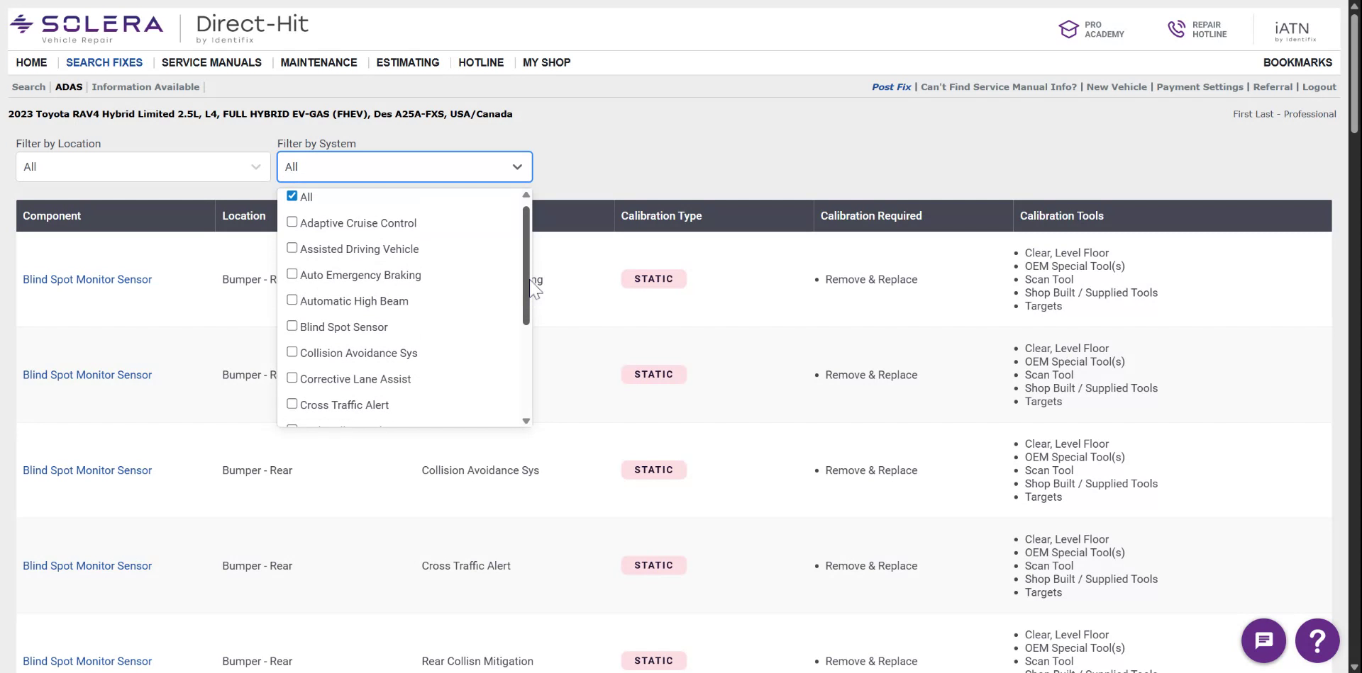Screen dimensions: 1362x673
Task: Click the Solera Vehicle Repair logo
Action: point(85,26)
